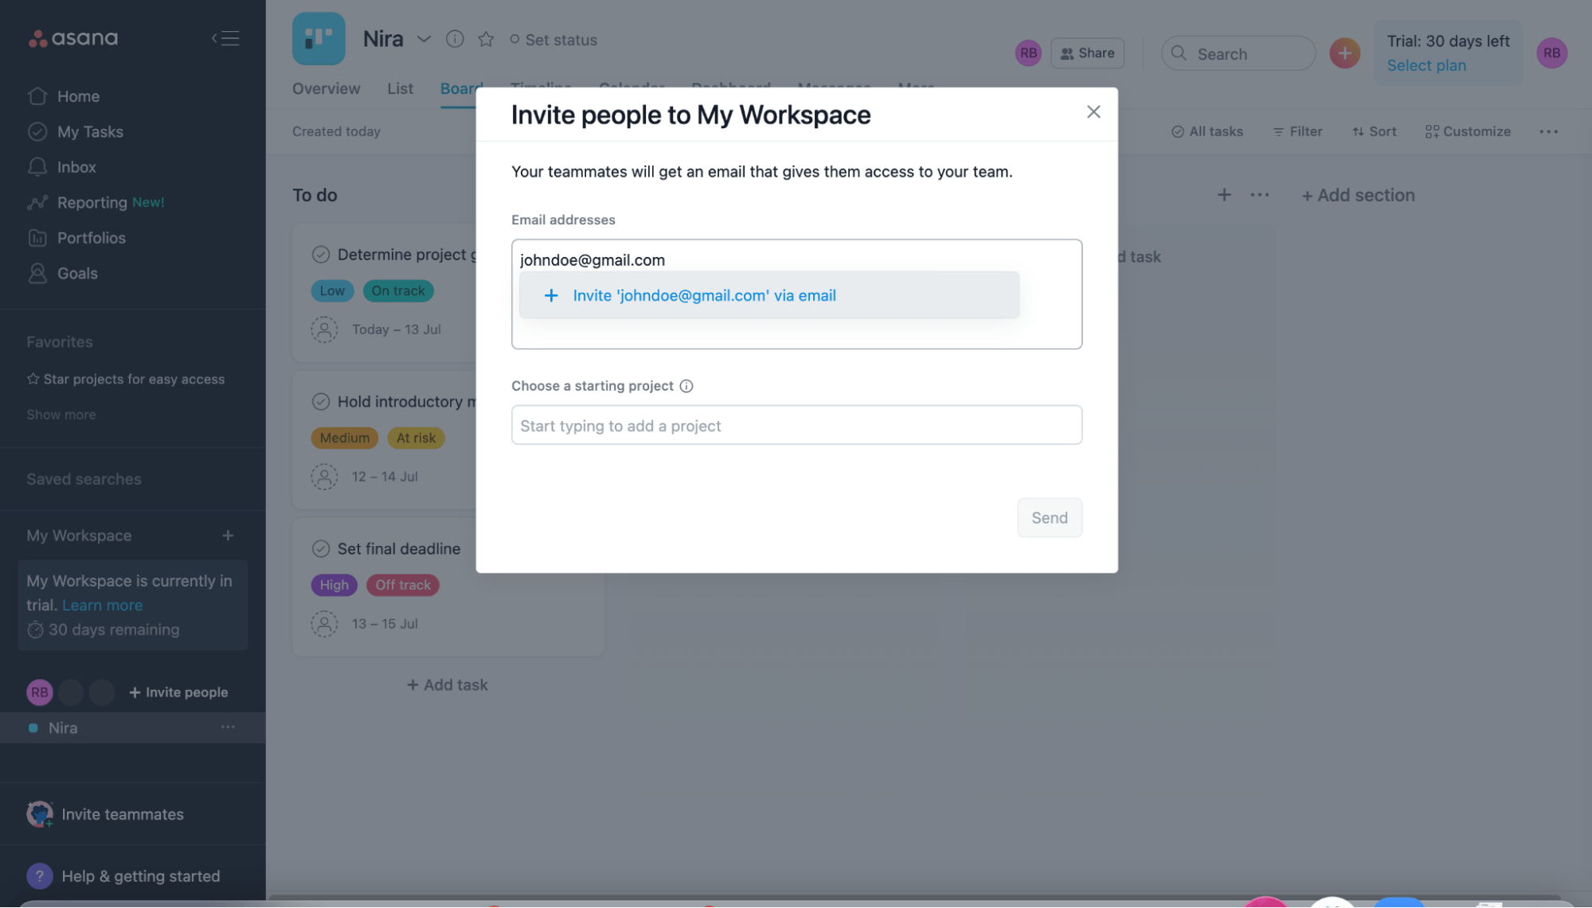Viewport: 1592px width, 908px height.
Task: Collapse the sidebar with the hamburger icon
Action: tap(225, 38)
